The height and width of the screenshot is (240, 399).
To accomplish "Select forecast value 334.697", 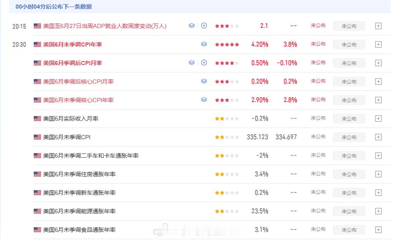I will (286, 137).
